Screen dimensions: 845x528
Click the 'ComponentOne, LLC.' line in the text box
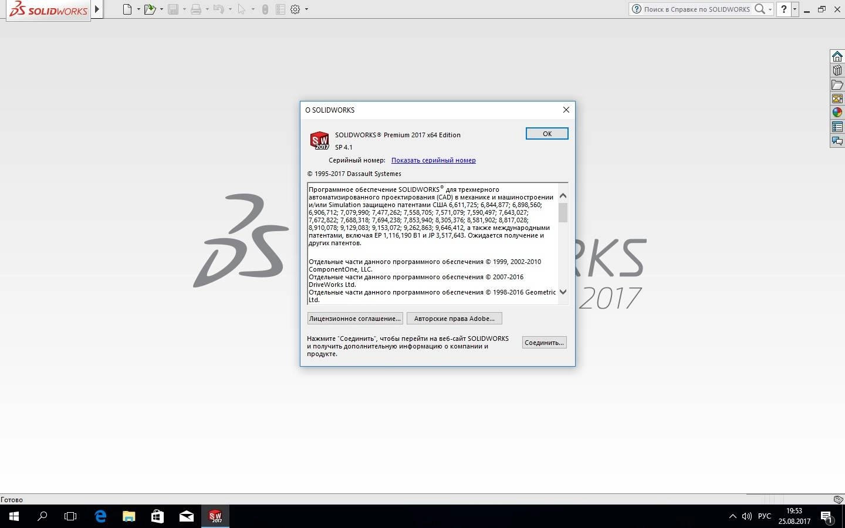(340, 269)
